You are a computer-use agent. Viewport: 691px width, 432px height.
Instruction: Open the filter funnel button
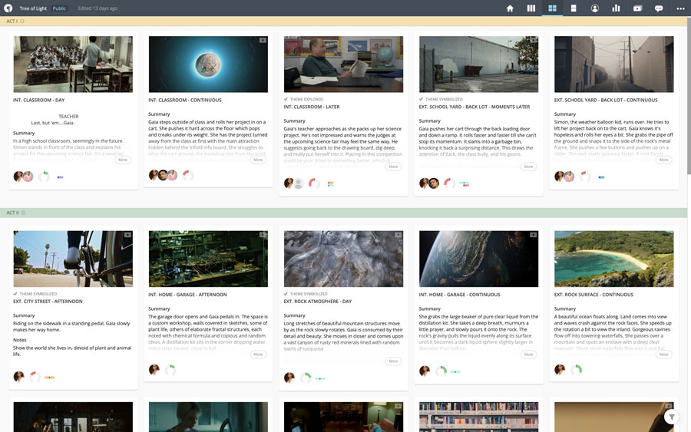[x=671, y=417]
